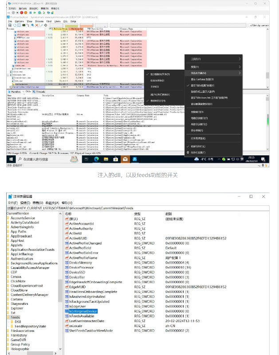This screenshot has height=355, width=279.
Task: Click the Filter by name field
Action: pyautogui.click(x=259, y=25)
